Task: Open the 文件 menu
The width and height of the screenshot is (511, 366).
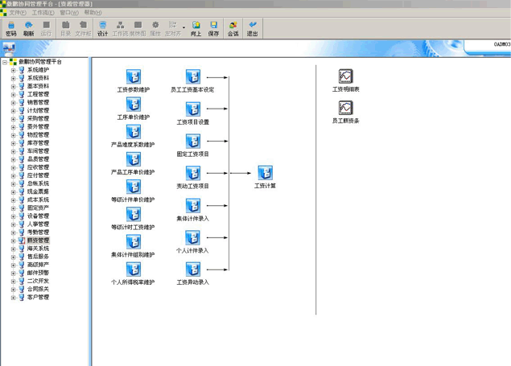Action: coord(17,13)
